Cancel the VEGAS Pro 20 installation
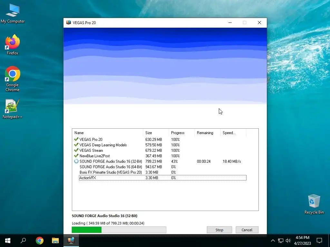330x247 pixels. click(247, 230)
